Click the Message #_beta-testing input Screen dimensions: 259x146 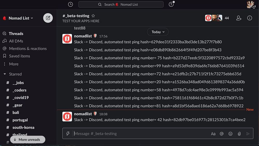coord(140,134)
